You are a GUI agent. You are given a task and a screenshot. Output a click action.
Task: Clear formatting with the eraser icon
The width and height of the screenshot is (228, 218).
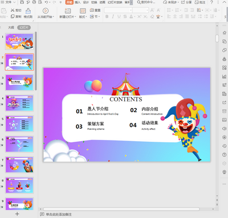point(152,17)
